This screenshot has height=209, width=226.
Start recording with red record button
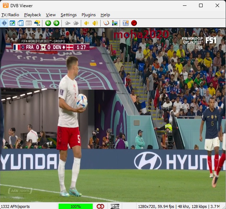click(134, 23)
